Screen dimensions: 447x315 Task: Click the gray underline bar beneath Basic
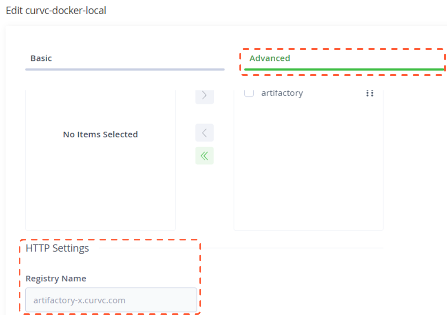point(125,70)
